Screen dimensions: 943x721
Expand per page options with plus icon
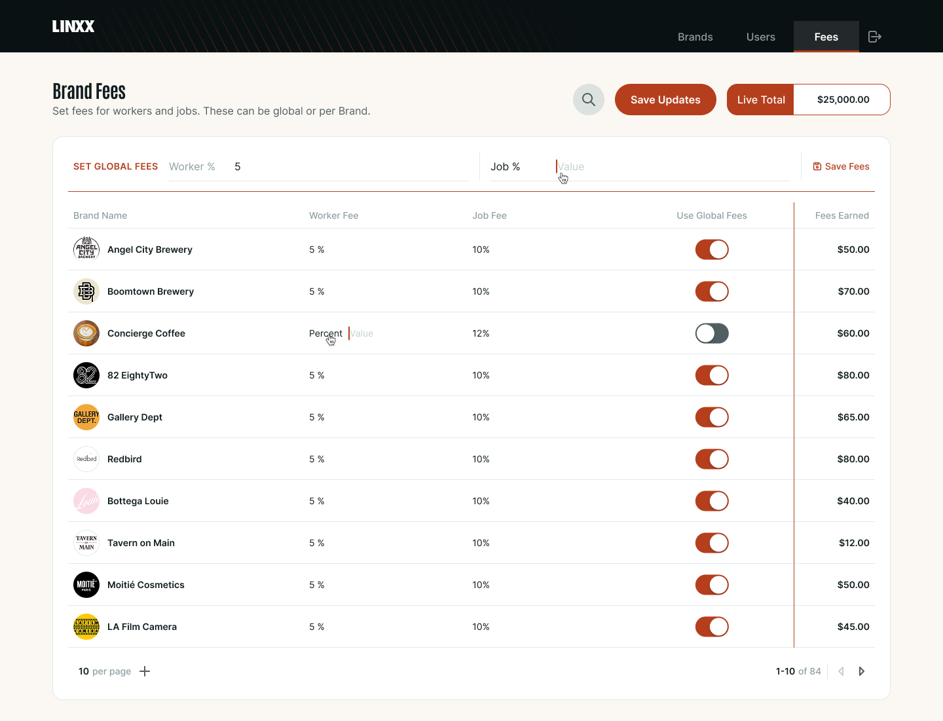click(145, 671)
